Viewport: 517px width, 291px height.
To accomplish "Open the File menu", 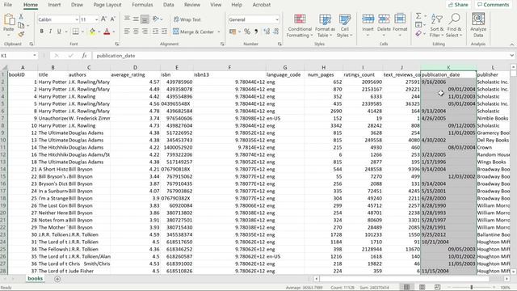I will pyautogui.click(x=8, y=5).
